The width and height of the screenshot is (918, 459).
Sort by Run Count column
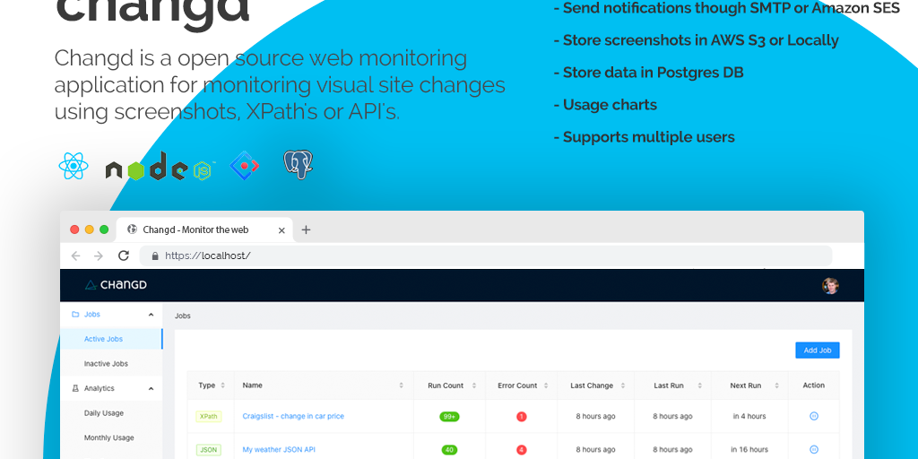[x=473, y=385]
